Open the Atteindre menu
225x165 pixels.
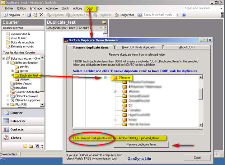tap(52, 9)
